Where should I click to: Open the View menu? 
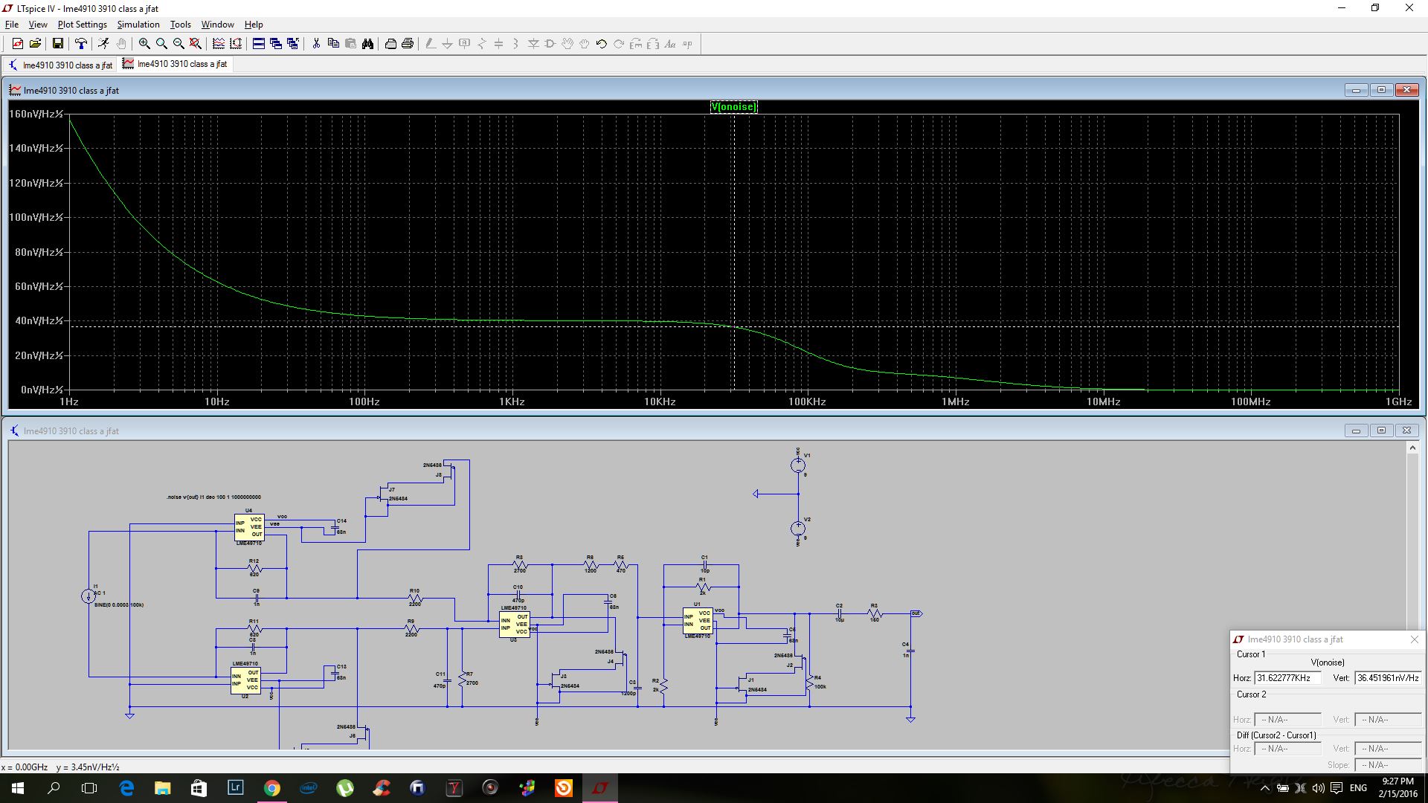click(38, 25)
